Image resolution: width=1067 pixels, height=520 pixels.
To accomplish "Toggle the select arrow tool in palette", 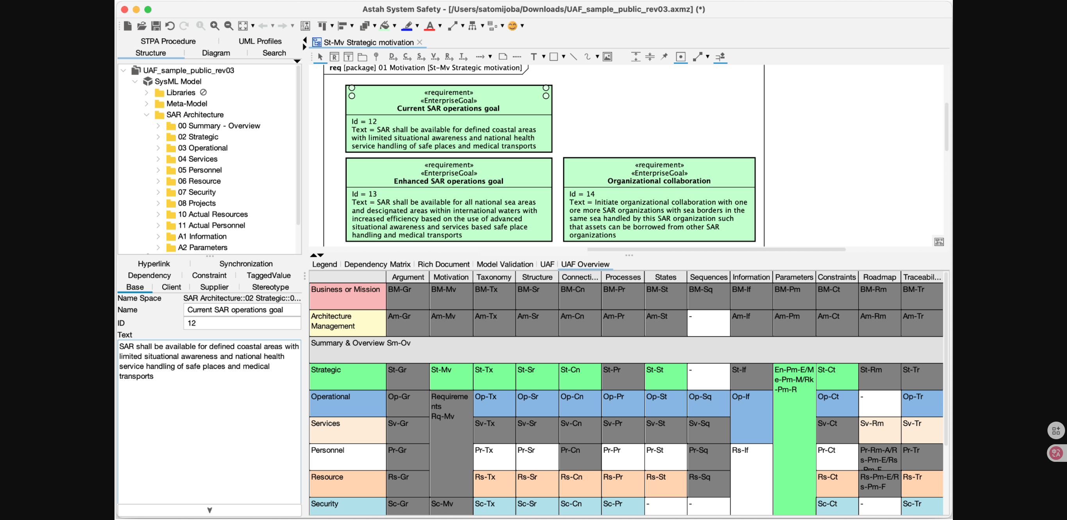I will 320,57.
